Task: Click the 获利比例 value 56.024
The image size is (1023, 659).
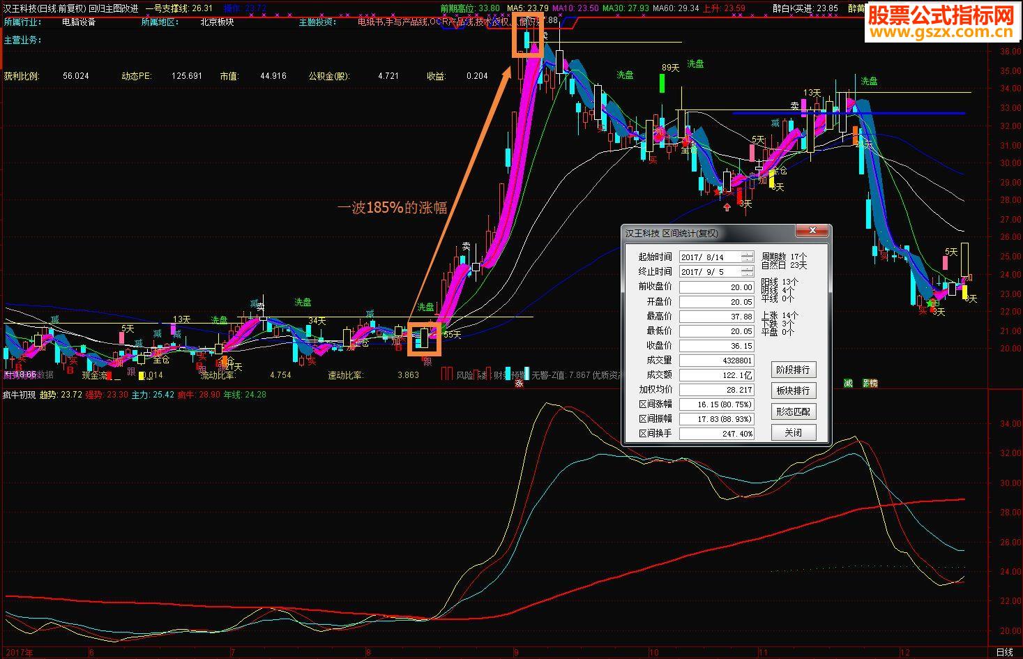Action: [75, 75]
